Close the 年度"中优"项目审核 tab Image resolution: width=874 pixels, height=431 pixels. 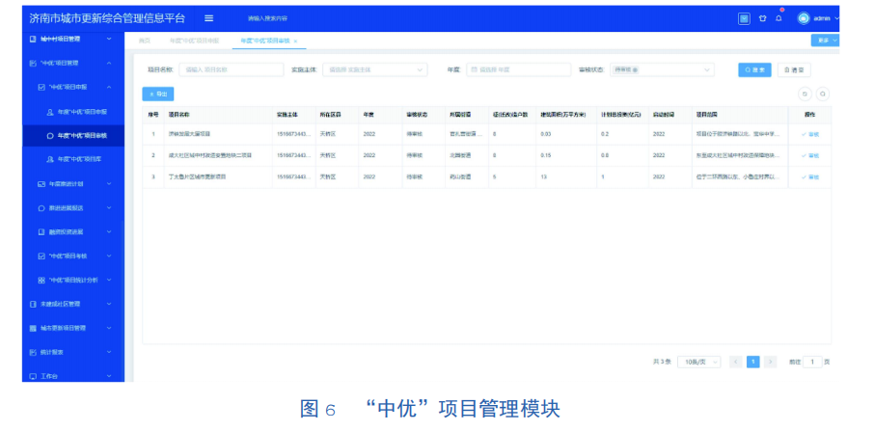pos(295,41)
